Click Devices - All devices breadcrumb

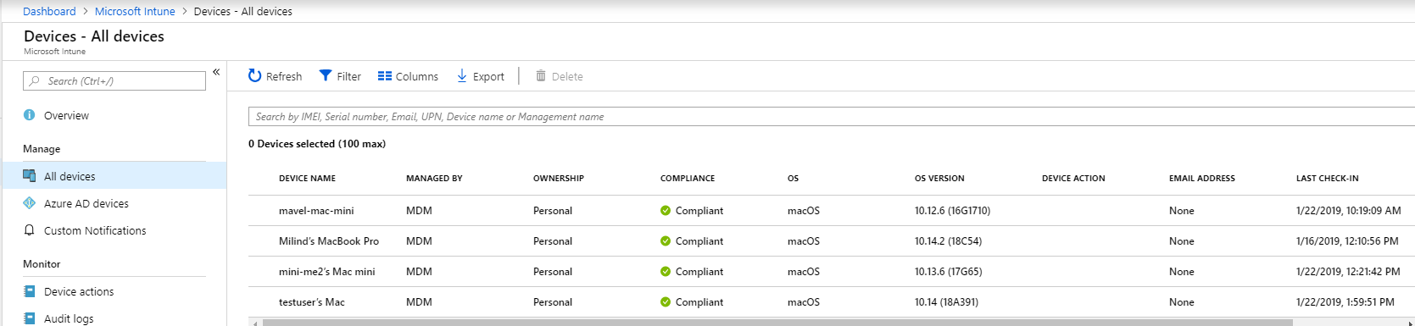coord(242,11)
